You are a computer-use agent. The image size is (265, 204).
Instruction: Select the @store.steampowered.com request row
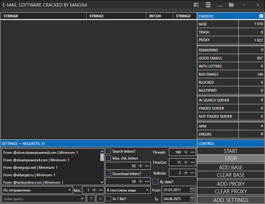coord(51,152)
